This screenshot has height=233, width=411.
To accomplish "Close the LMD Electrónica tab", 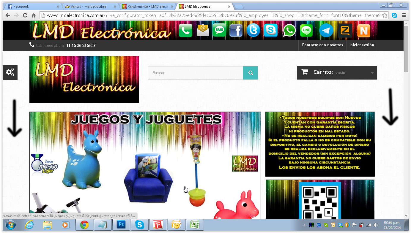I will tap(229, 7).
